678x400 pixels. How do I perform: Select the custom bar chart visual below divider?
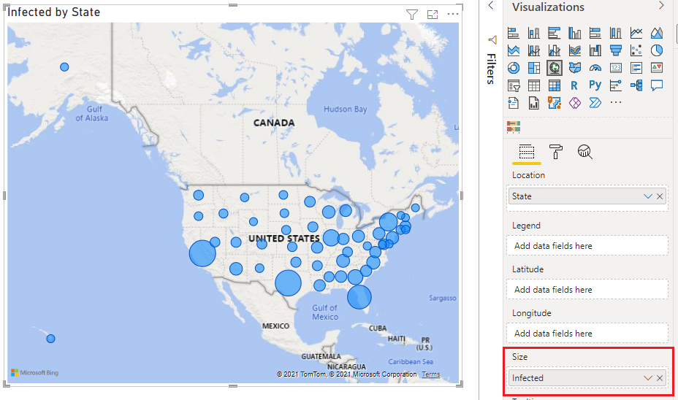click(x=514, y=126)
